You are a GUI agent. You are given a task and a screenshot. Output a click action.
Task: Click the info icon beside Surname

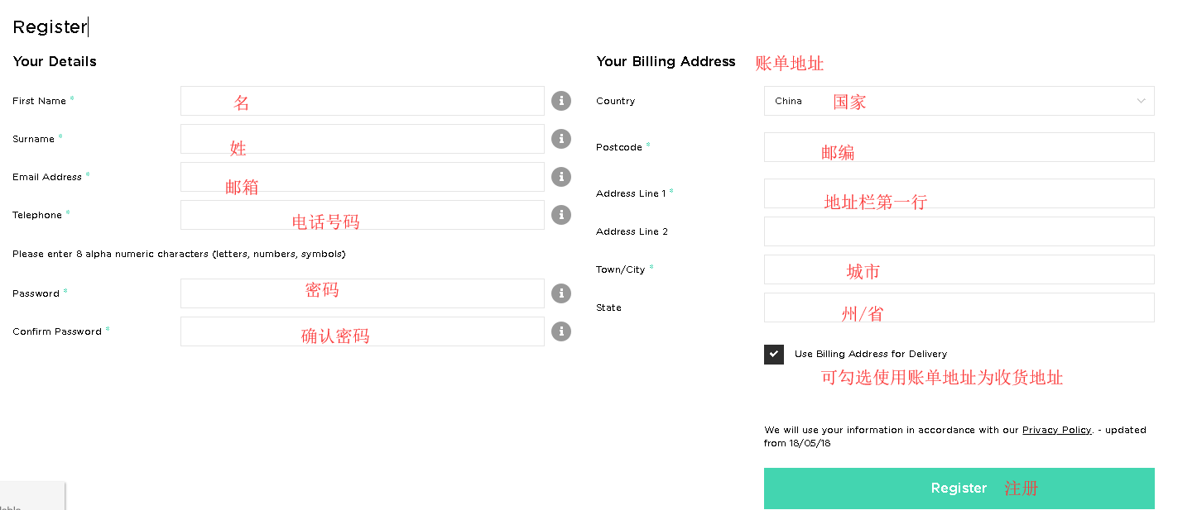(561, 139)
